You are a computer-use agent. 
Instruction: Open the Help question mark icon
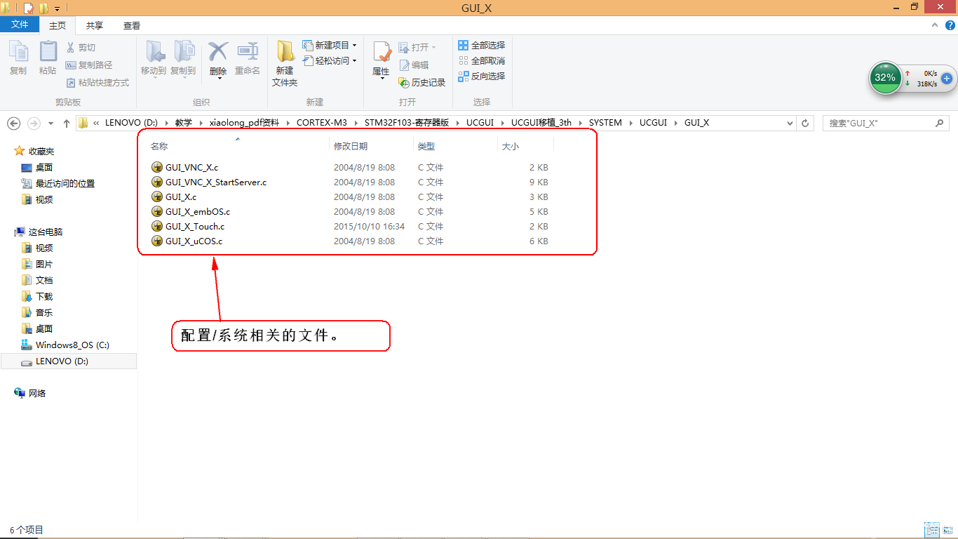(x=950, y=25)
